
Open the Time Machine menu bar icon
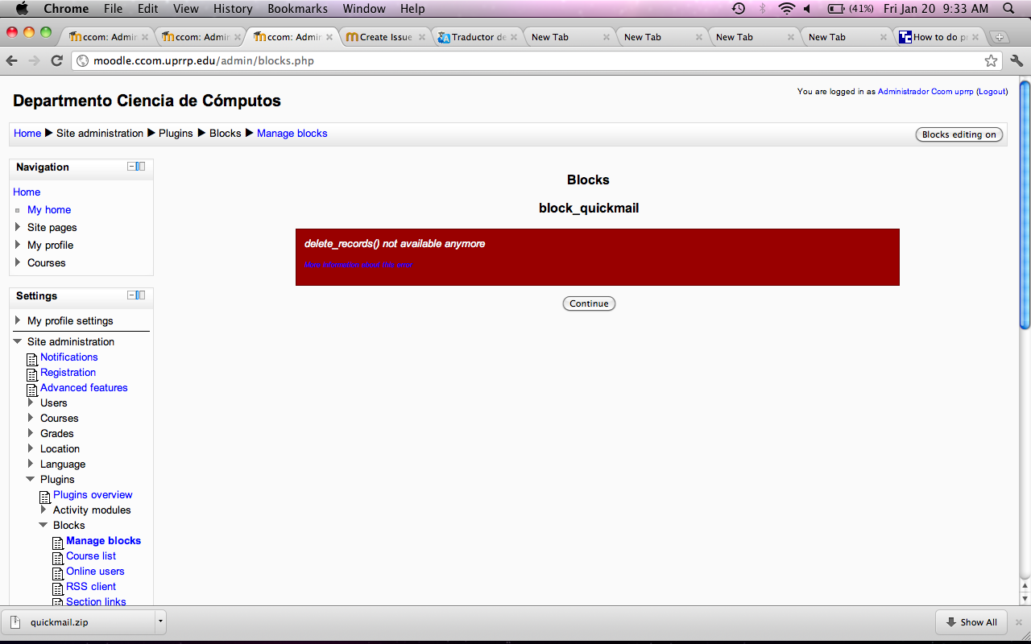tap(738, 9)
